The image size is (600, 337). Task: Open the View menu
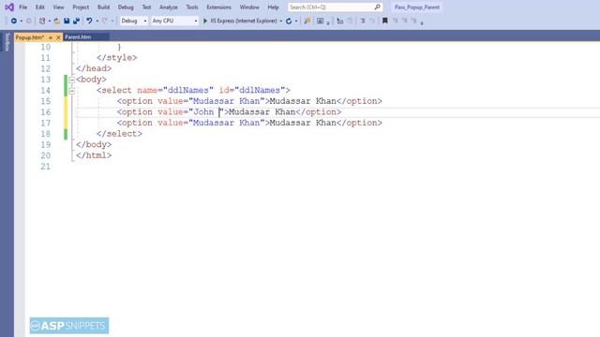click(x=58, y=7)
